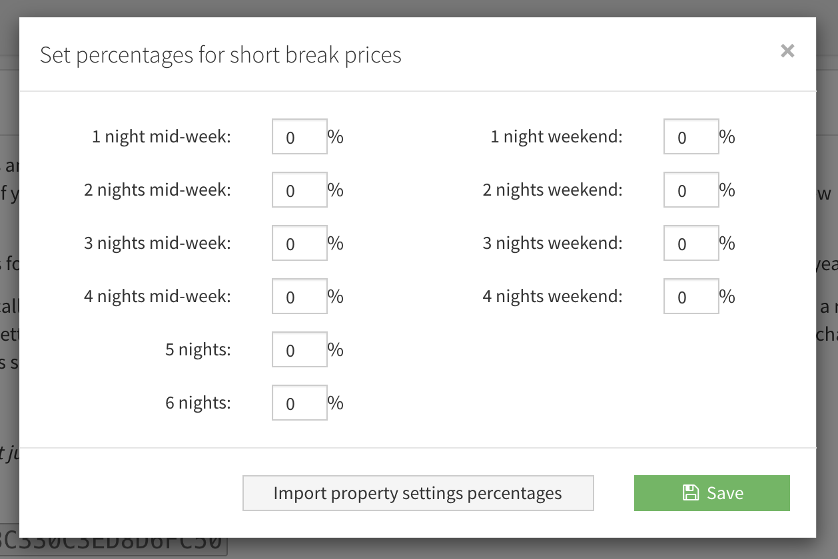Edit the 4 nights mid-week percentage

[300, 296]
